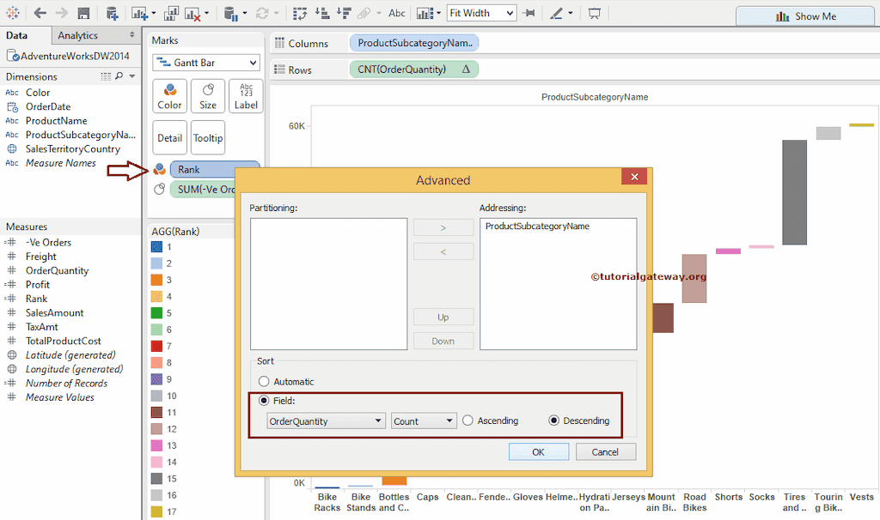Select the Automatic sort radio button
880x520 pixels.
(x=264, y=382)
